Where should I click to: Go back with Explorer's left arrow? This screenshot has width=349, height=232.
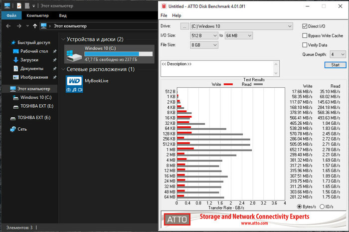[x=8, y=26]
